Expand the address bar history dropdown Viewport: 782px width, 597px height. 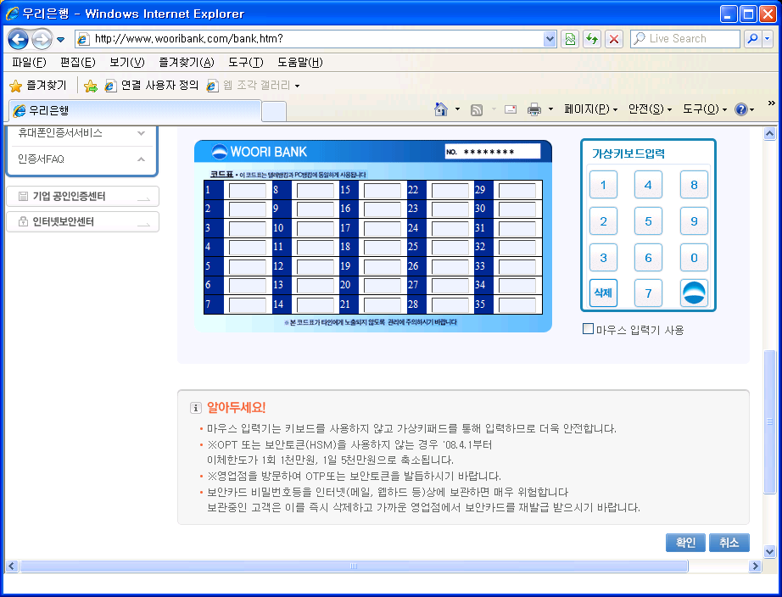tap(550, 39)
